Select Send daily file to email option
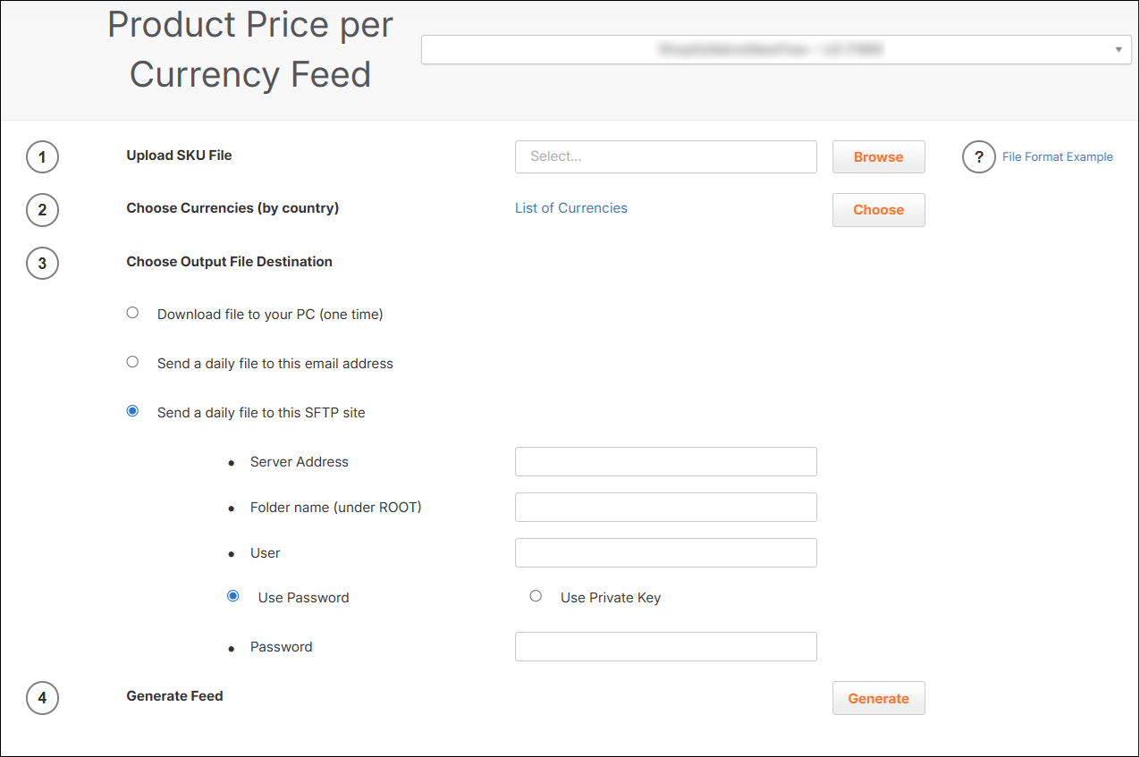Viewport: 1140px width, 757px height. (x=133, y=363)
